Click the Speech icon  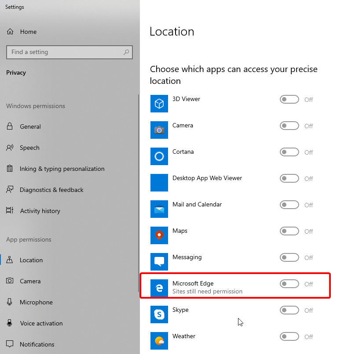pos(10,148)
